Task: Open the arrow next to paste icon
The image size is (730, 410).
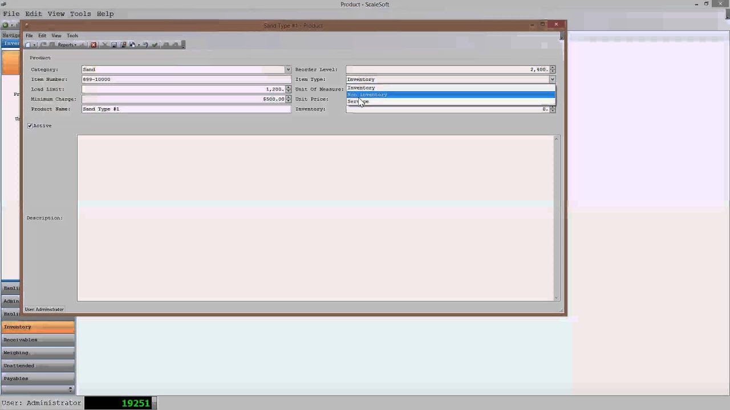Action: point(139,44)
